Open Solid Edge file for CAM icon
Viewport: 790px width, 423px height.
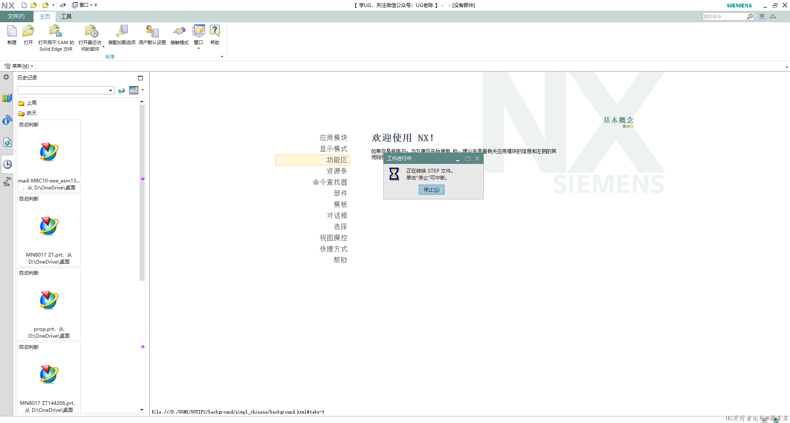(56, 31)
